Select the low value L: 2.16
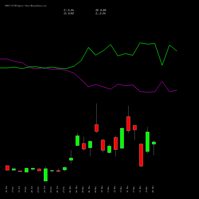Screen dimensions: 199x199 101,14
